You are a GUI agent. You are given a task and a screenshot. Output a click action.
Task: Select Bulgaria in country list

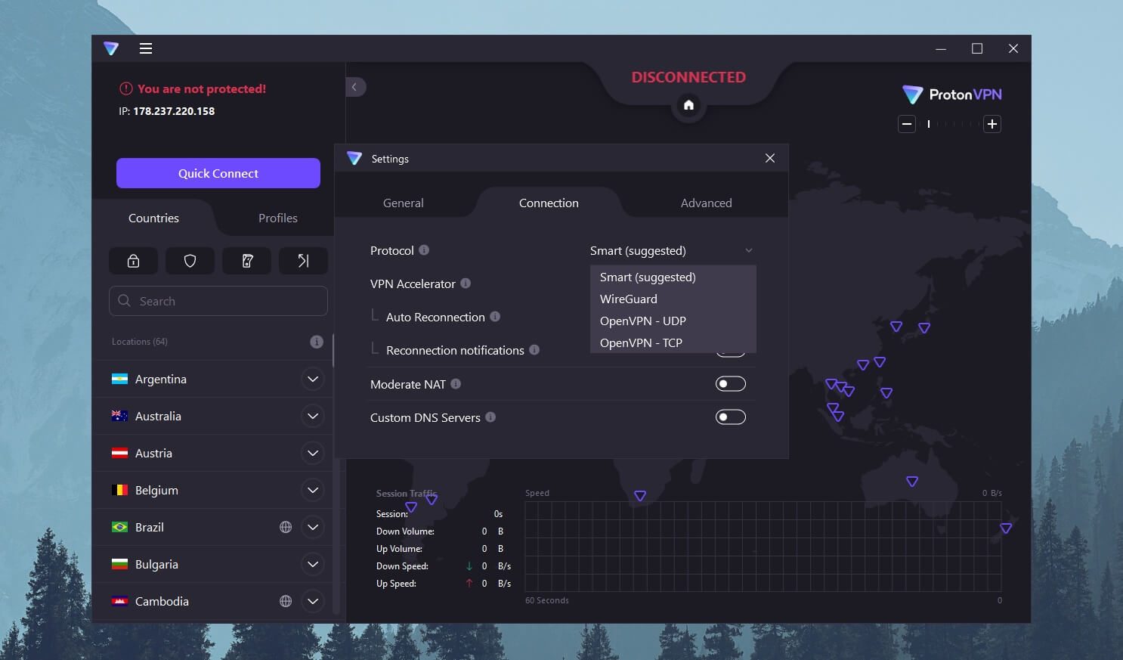(156, 564)
